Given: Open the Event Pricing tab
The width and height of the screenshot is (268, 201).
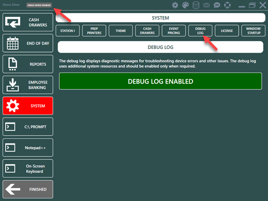Looking at the screenshot, I should point(174,31).
